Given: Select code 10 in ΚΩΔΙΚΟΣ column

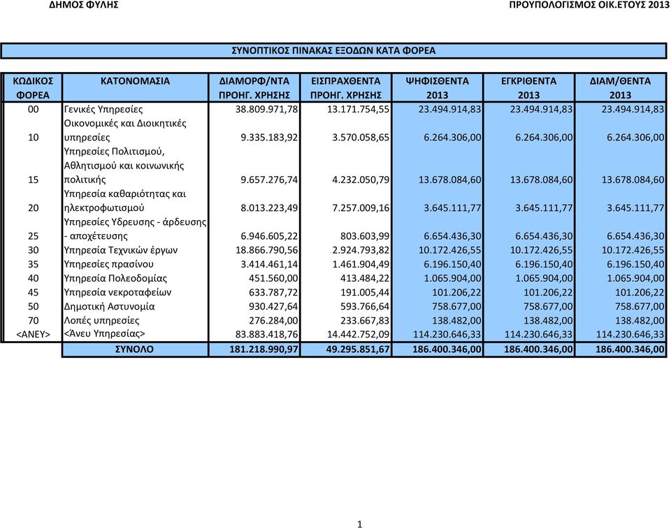Looking at the screenshot, I should [33, 138].
